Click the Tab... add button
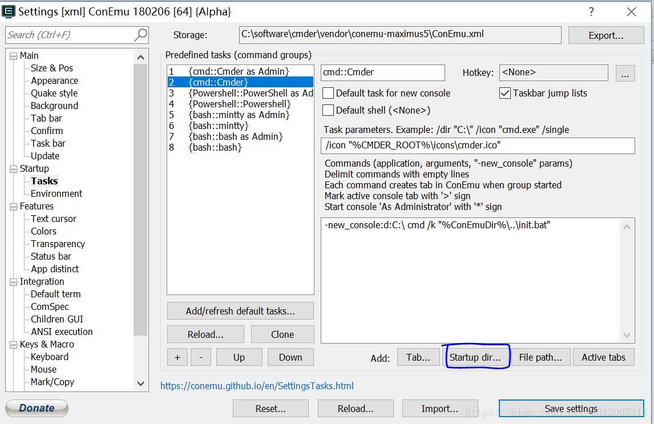Screen dimensions: 654x424 click(418, 357)
